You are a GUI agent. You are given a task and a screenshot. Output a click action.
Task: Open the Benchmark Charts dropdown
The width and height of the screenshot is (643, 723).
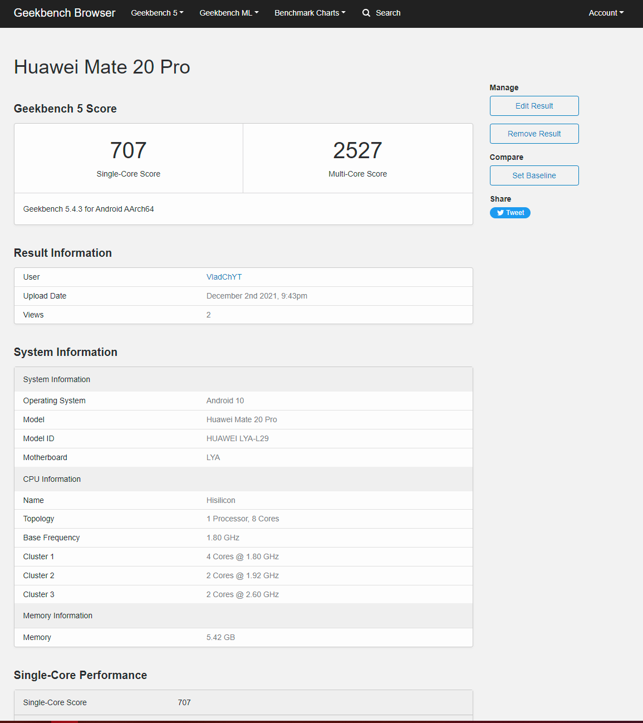pos(310,13)
